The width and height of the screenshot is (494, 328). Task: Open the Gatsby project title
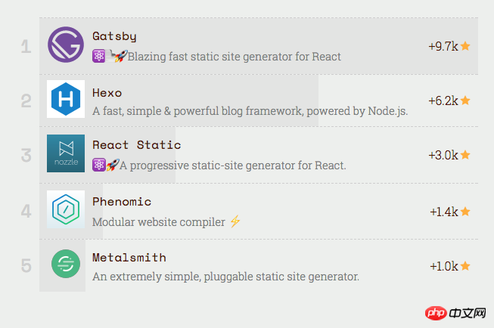114,36
